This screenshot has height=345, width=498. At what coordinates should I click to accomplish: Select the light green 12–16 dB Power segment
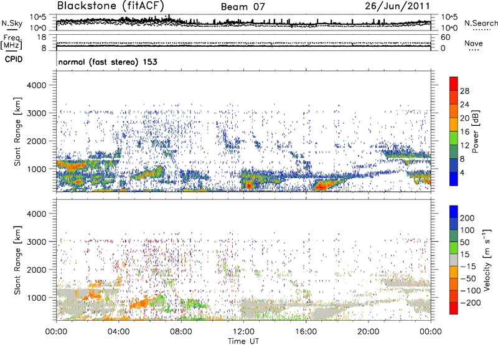point(454,138)
